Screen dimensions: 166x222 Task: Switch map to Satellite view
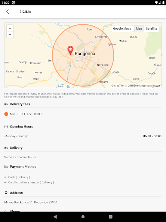(151, 28)
